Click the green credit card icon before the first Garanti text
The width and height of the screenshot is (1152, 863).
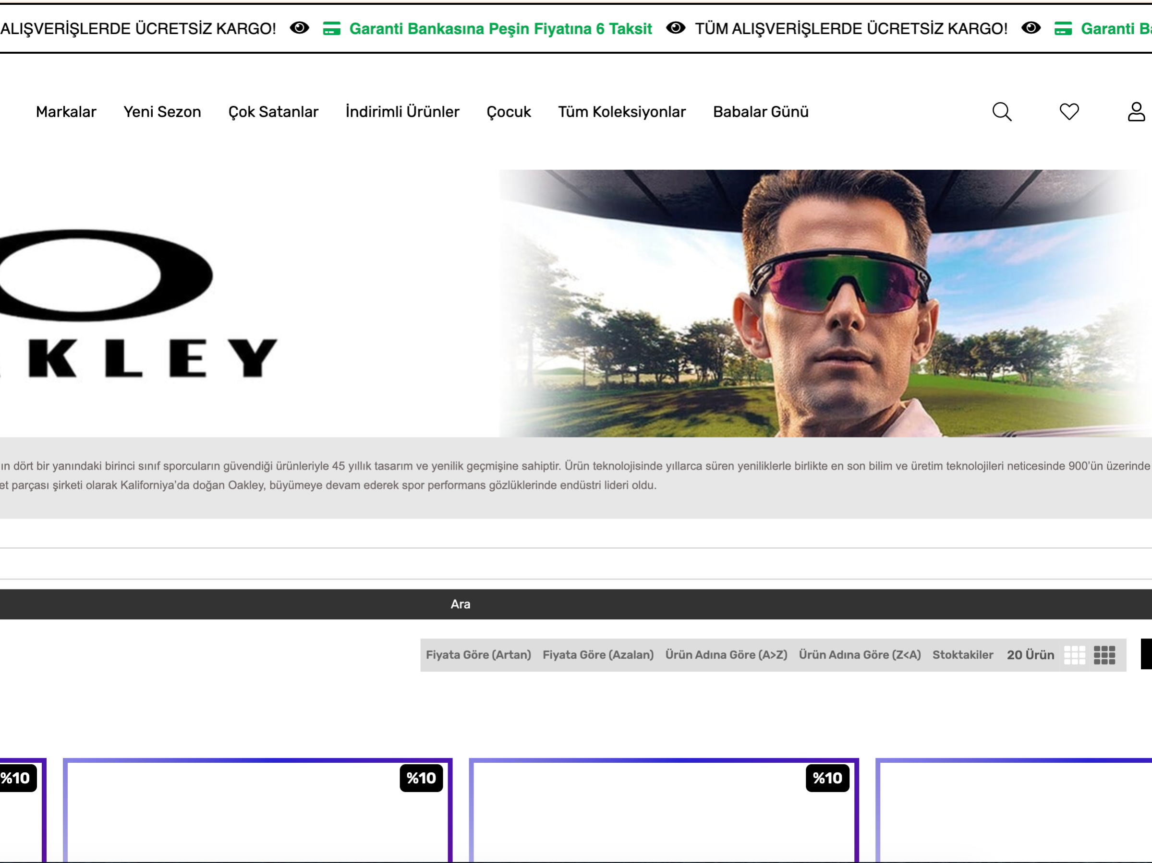point(332,29)
